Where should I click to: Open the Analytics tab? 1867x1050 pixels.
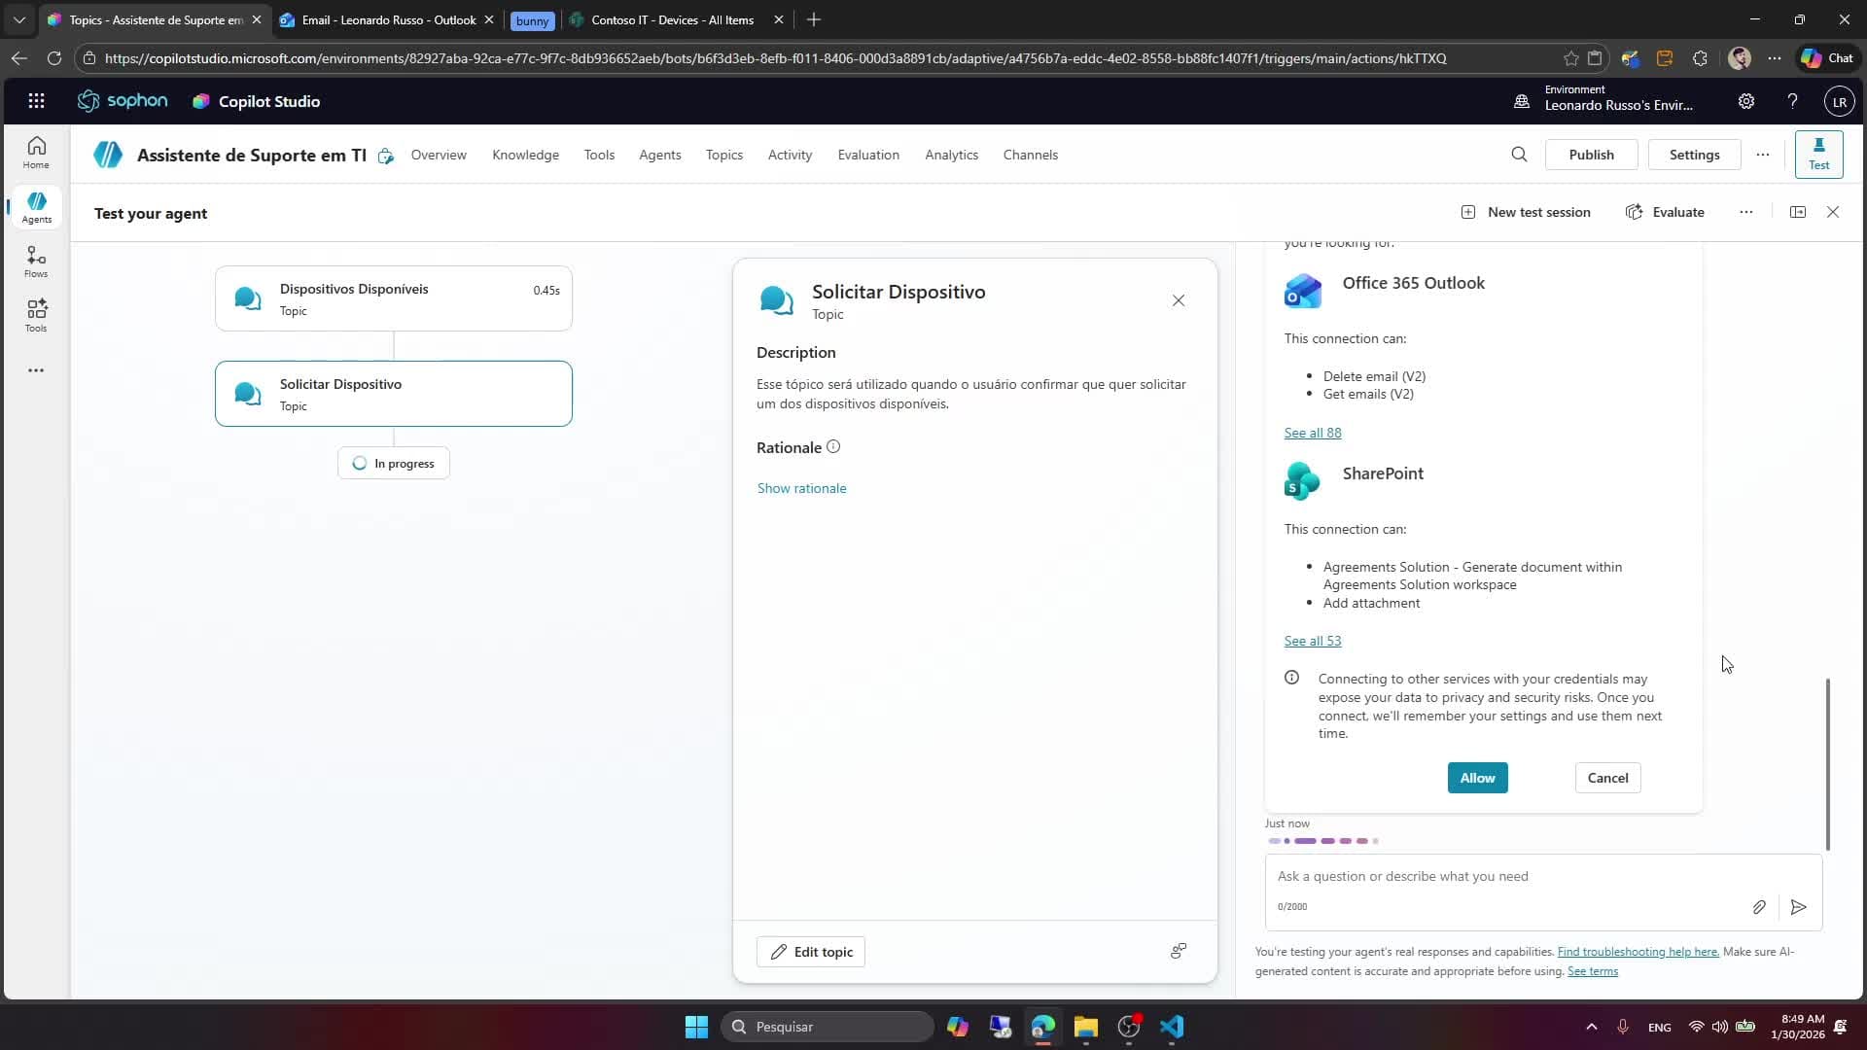pyautogui.click(x=951, y=155)
